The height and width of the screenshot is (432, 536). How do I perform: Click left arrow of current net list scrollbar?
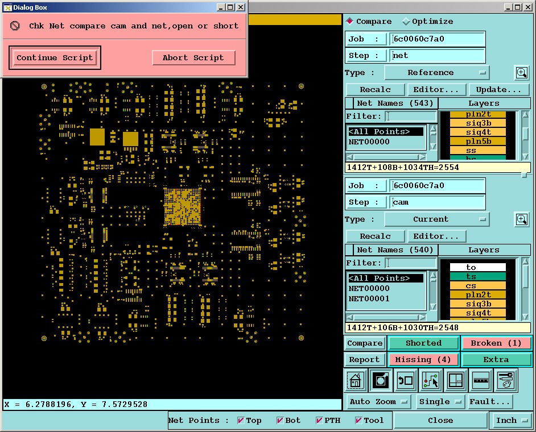point(350,317)
